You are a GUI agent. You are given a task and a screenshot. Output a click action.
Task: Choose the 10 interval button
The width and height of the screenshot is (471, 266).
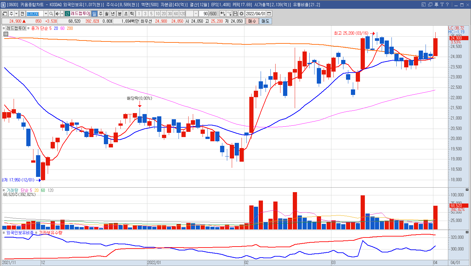tap(157, 14)
